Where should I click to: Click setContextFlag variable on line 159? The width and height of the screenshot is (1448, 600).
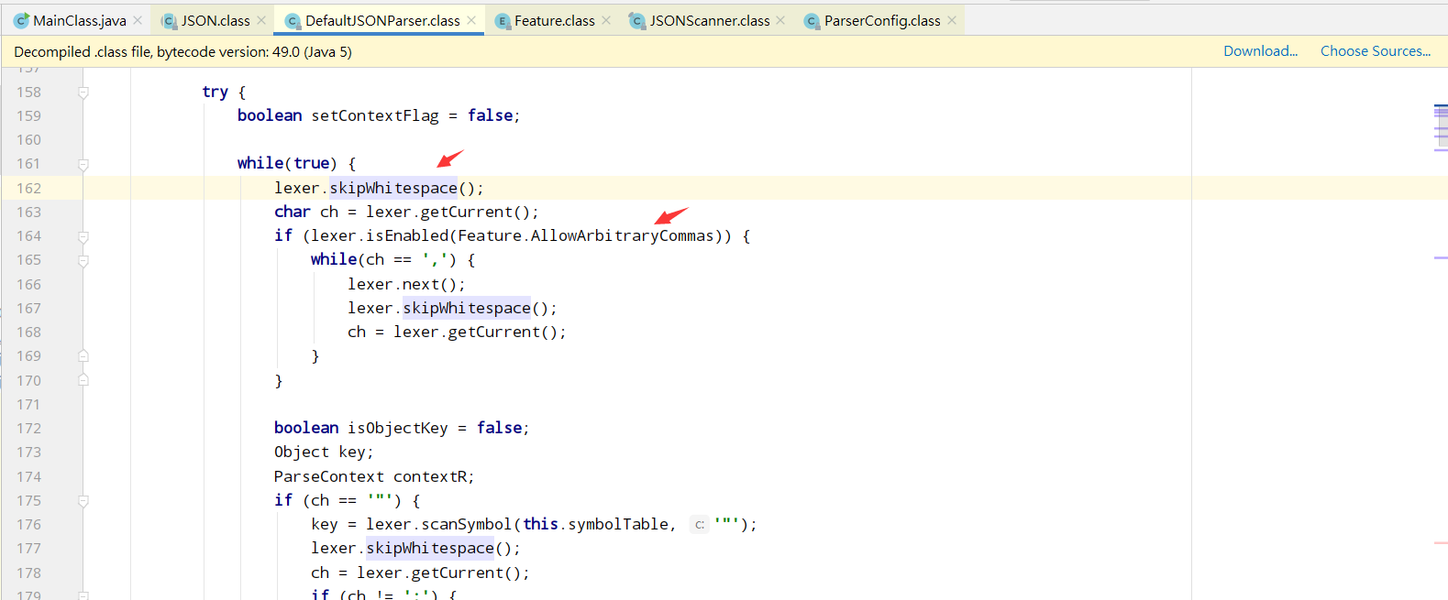click(x=375, y=115)
